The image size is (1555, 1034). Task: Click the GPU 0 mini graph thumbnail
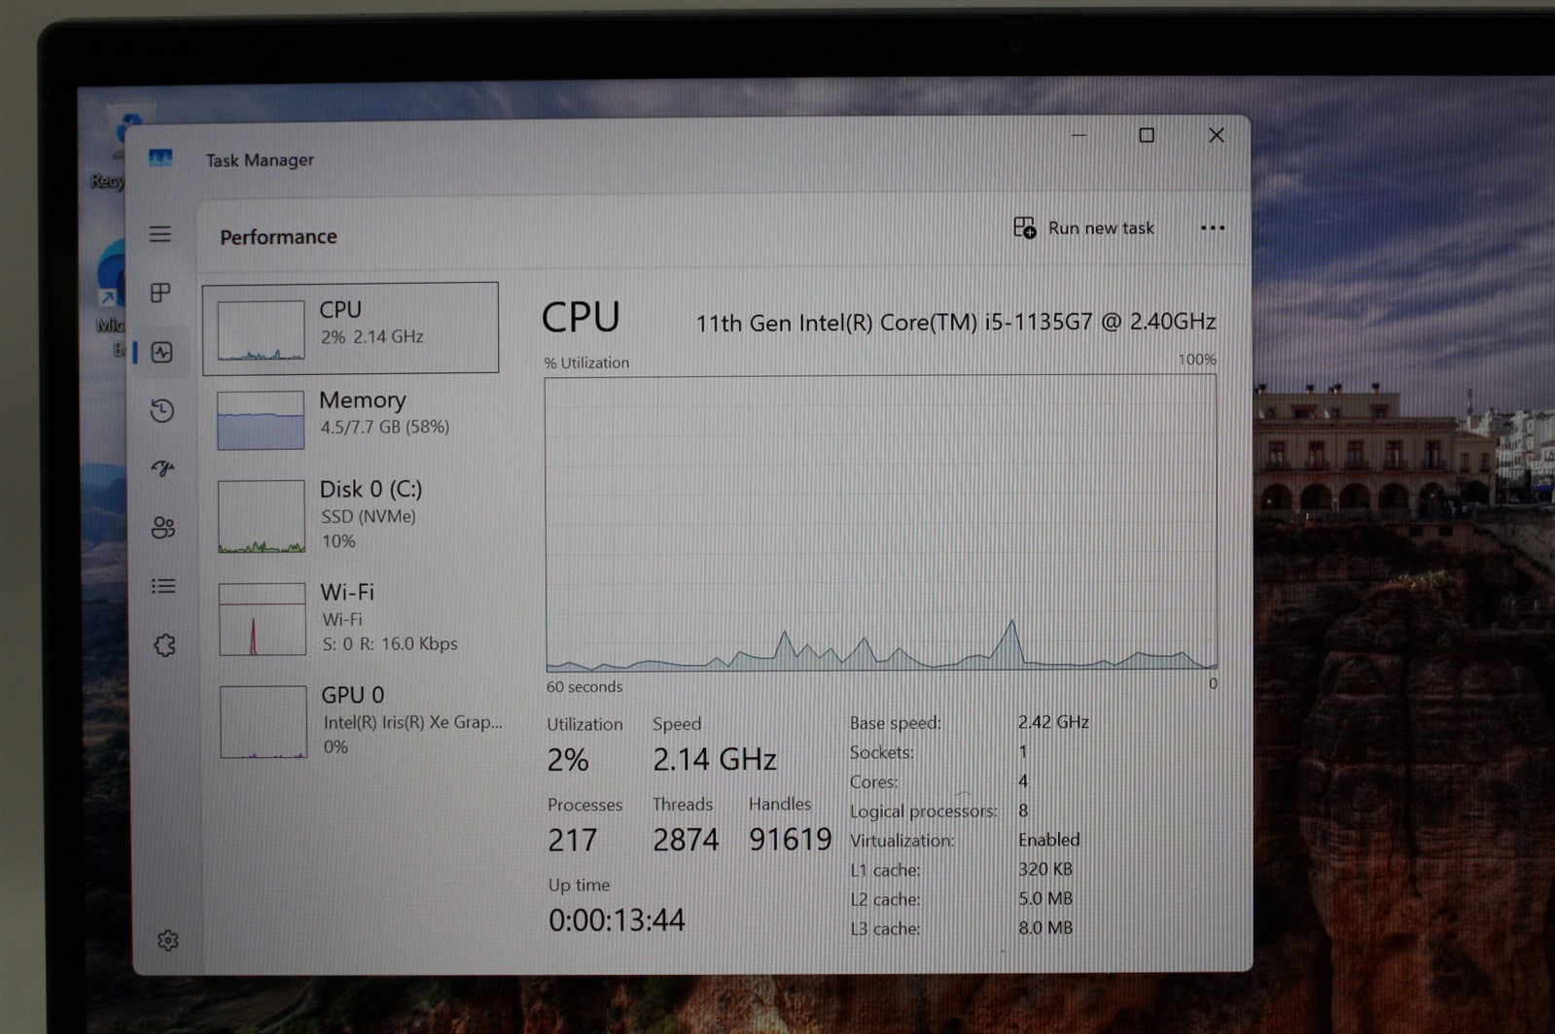[264, 722]
